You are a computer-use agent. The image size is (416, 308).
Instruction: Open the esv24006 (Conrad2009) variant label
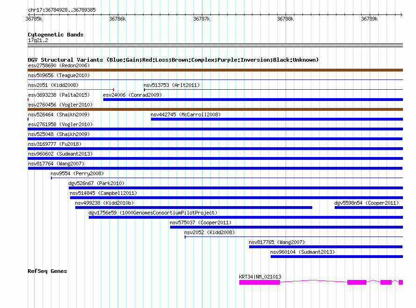click(x=132, y=95)
